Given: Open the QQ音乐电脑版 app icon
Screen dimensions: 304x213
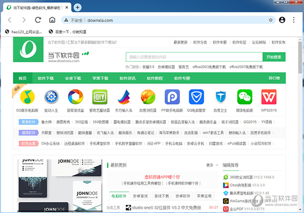Looking at the screenshot, I should (x=27, y=97).
